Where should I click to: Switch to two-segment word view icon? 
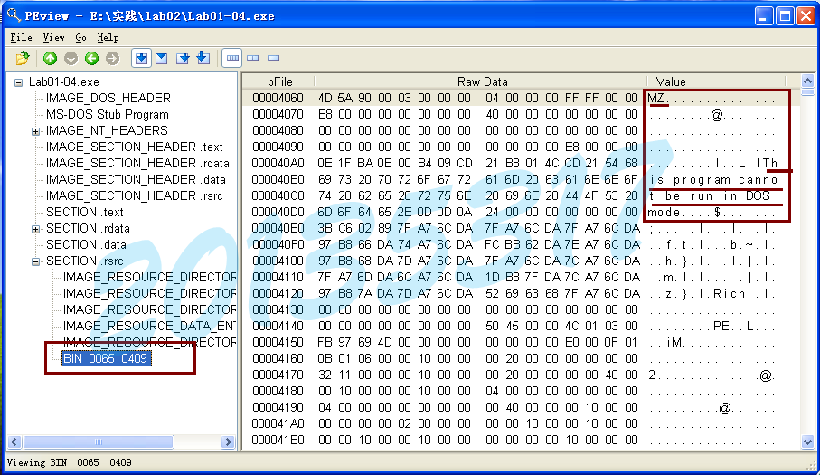[x=253, y=58]
